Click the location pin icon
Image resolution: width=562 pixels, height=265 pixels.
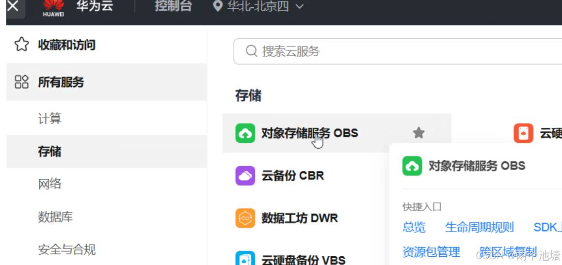[218, 6]
